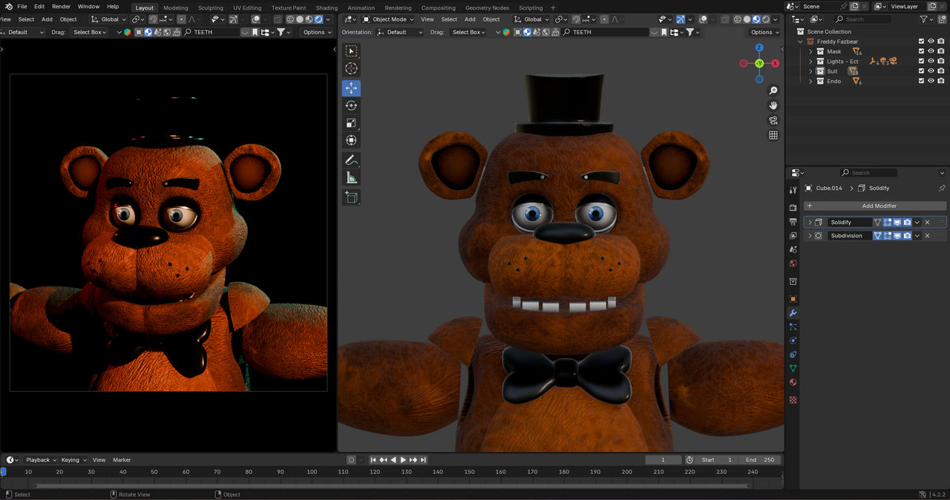The image size is (950, 500).
Task: Open the Object Data properties tab
Action: pyautogui.click(x=793, y=369)
